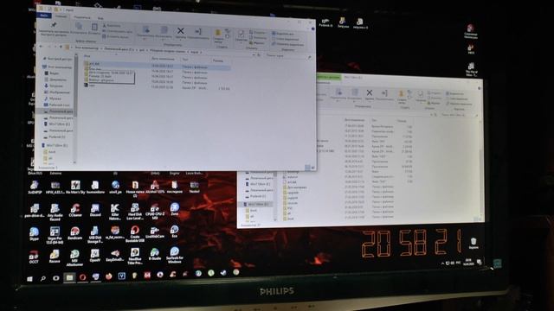
Task: Sort by the Размер column in front window
Action: [x=218, y=60]
